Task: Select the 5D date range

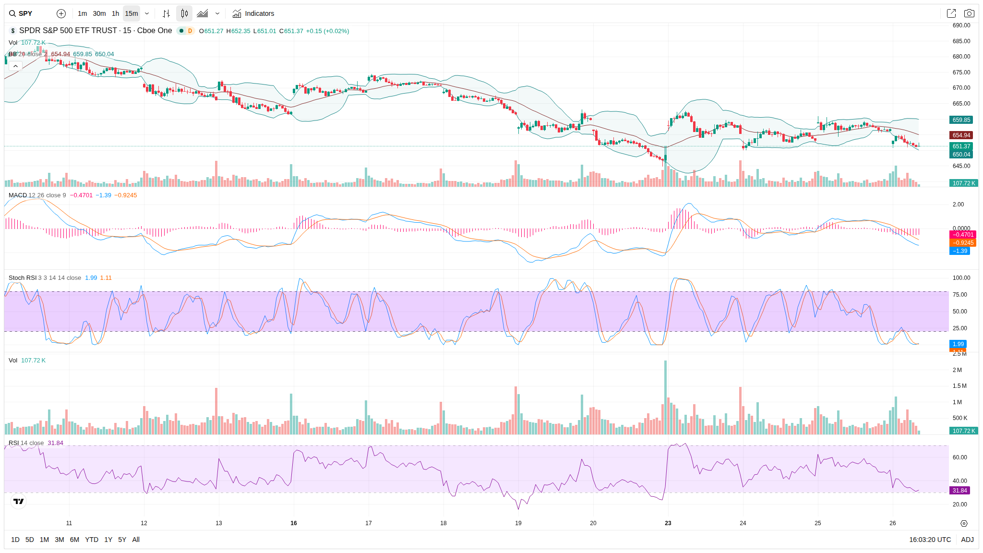Action: tap(30, 540)
